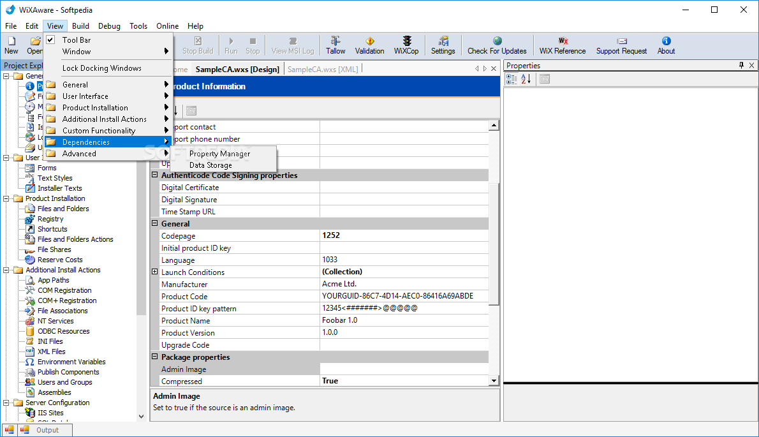This screenshot has width=759, height=437.
Task: Switch to the SampleCA.wxs [XML] tab
Action: (x=322, y=69)
